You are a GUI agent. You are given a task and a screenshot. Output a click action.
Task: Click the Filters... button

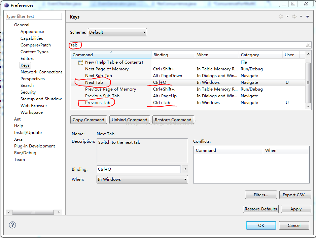pos(261,195)
